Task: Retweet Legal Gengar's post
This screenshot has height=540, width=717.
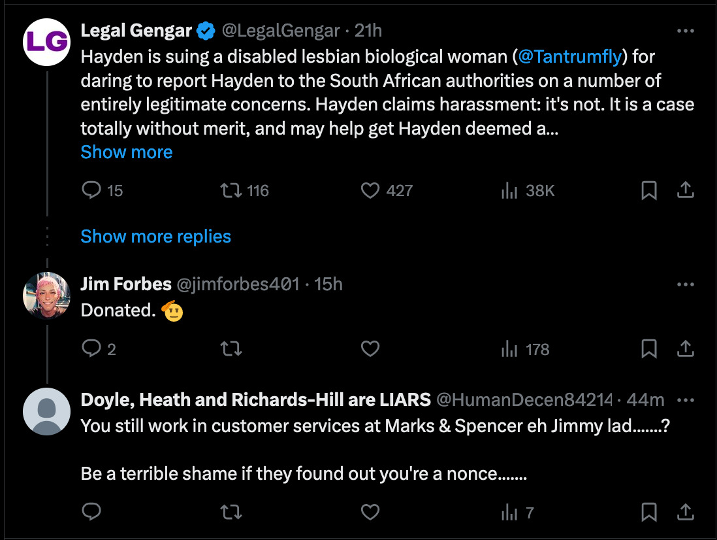Action: pos(230,190)
